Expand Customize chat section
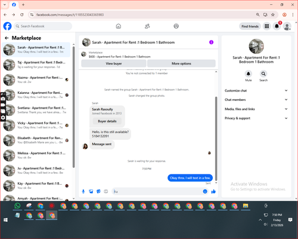Image resolution: width=298 pixels, height=239 pixels. (x=256, y=91)
